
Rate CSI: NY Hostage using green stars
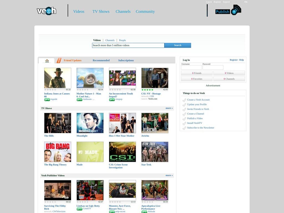pos(147,90)
